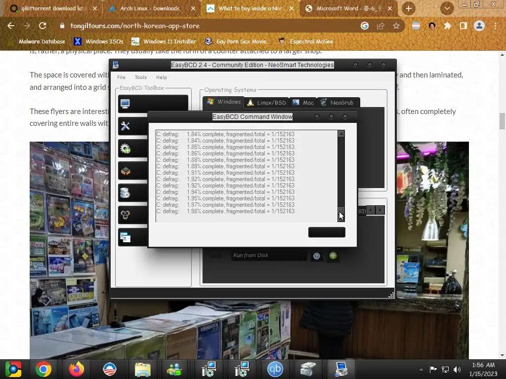The width and height of the screenshot is (506, 379).
Task: Click the black button in EasyBCD Command Window
Action: [x=327, y=232]
